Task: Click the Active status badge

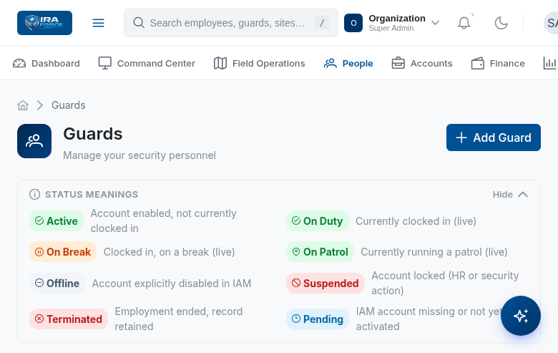Action: pos(57,221)
